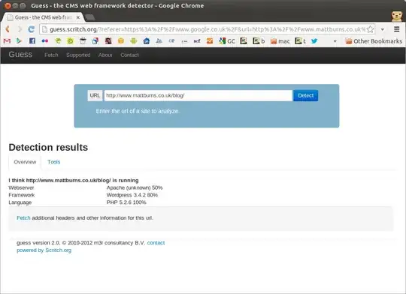
Task: Switch to the Tools tab
Action: (54, 162)
